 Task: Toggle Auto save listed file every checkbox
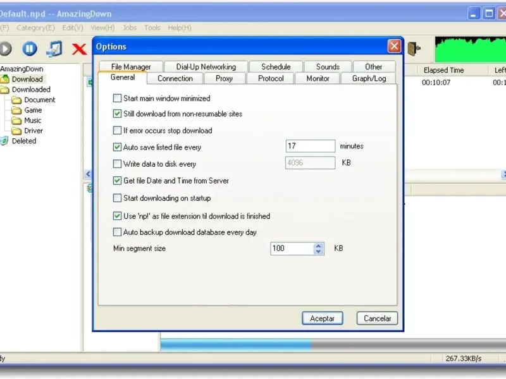point(117,147)
